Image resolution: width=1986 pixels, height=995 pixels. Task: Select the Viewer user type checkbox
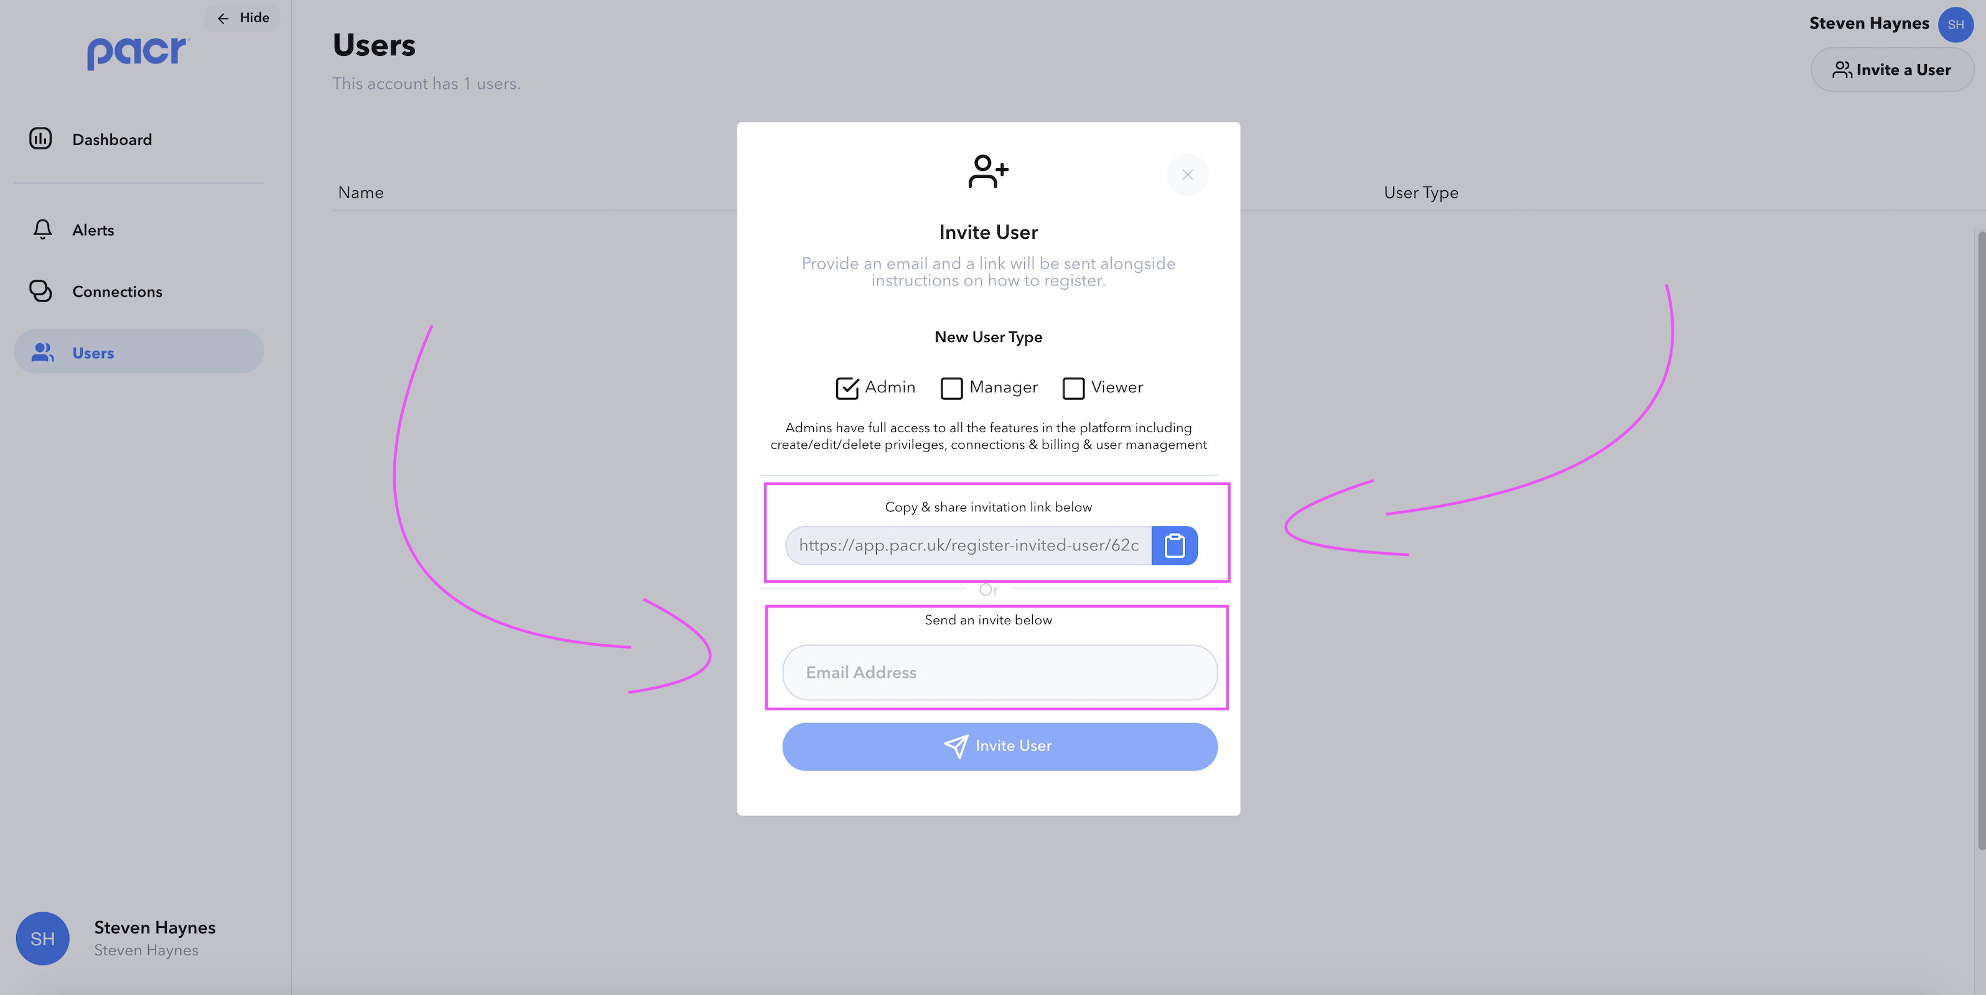click(x=1073, y=387)
